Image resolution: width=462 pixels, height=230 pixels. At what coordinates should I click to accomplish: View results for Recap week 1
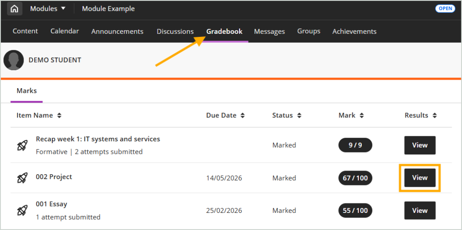[x=420, y=145]
